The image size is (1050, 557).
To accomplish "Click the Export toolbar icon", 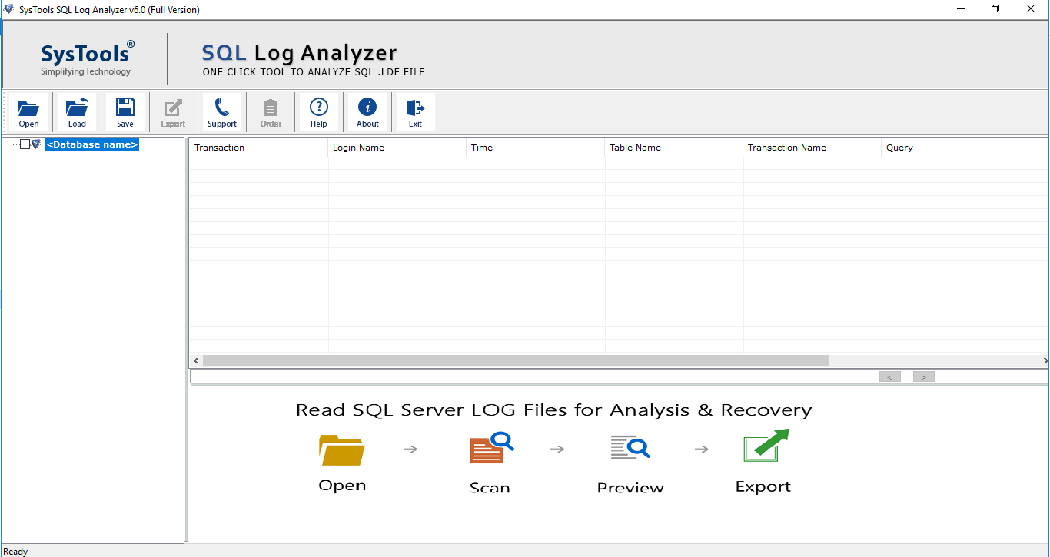I will coord(173,112).
